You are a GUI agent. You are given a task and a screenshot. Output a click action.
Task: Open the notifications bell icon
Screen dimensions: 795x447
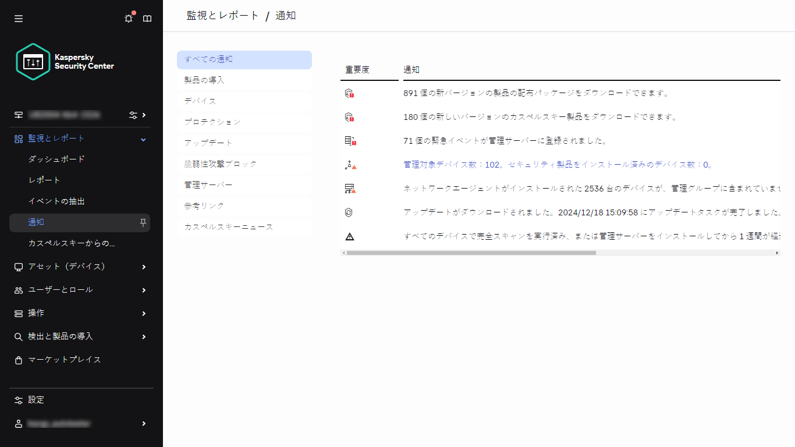point(128,18)
